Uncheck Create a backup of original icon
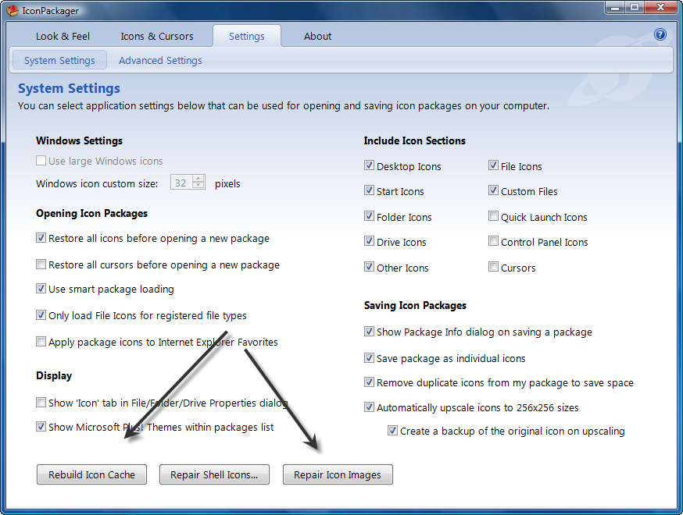The height and width of the screenshot is (515, 683). click(x=392, y=431)
